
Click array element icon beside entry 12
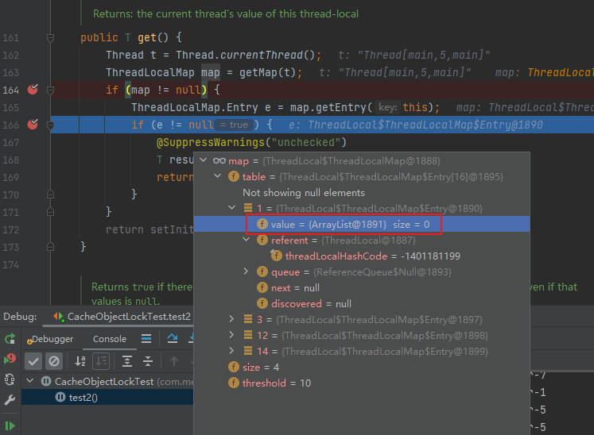coord(248,335)
